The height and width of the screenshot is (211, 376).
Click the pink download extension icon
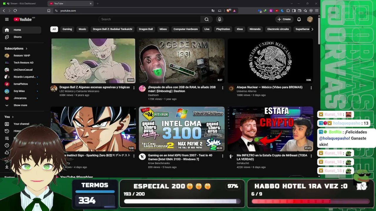click(271, 11)
